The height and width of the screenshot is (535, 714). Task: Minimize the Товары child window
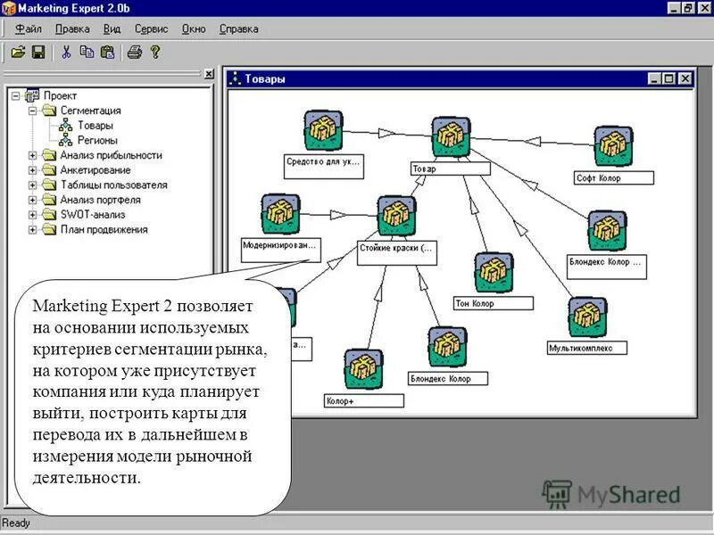pyautogui.click(x=654, y=78)
